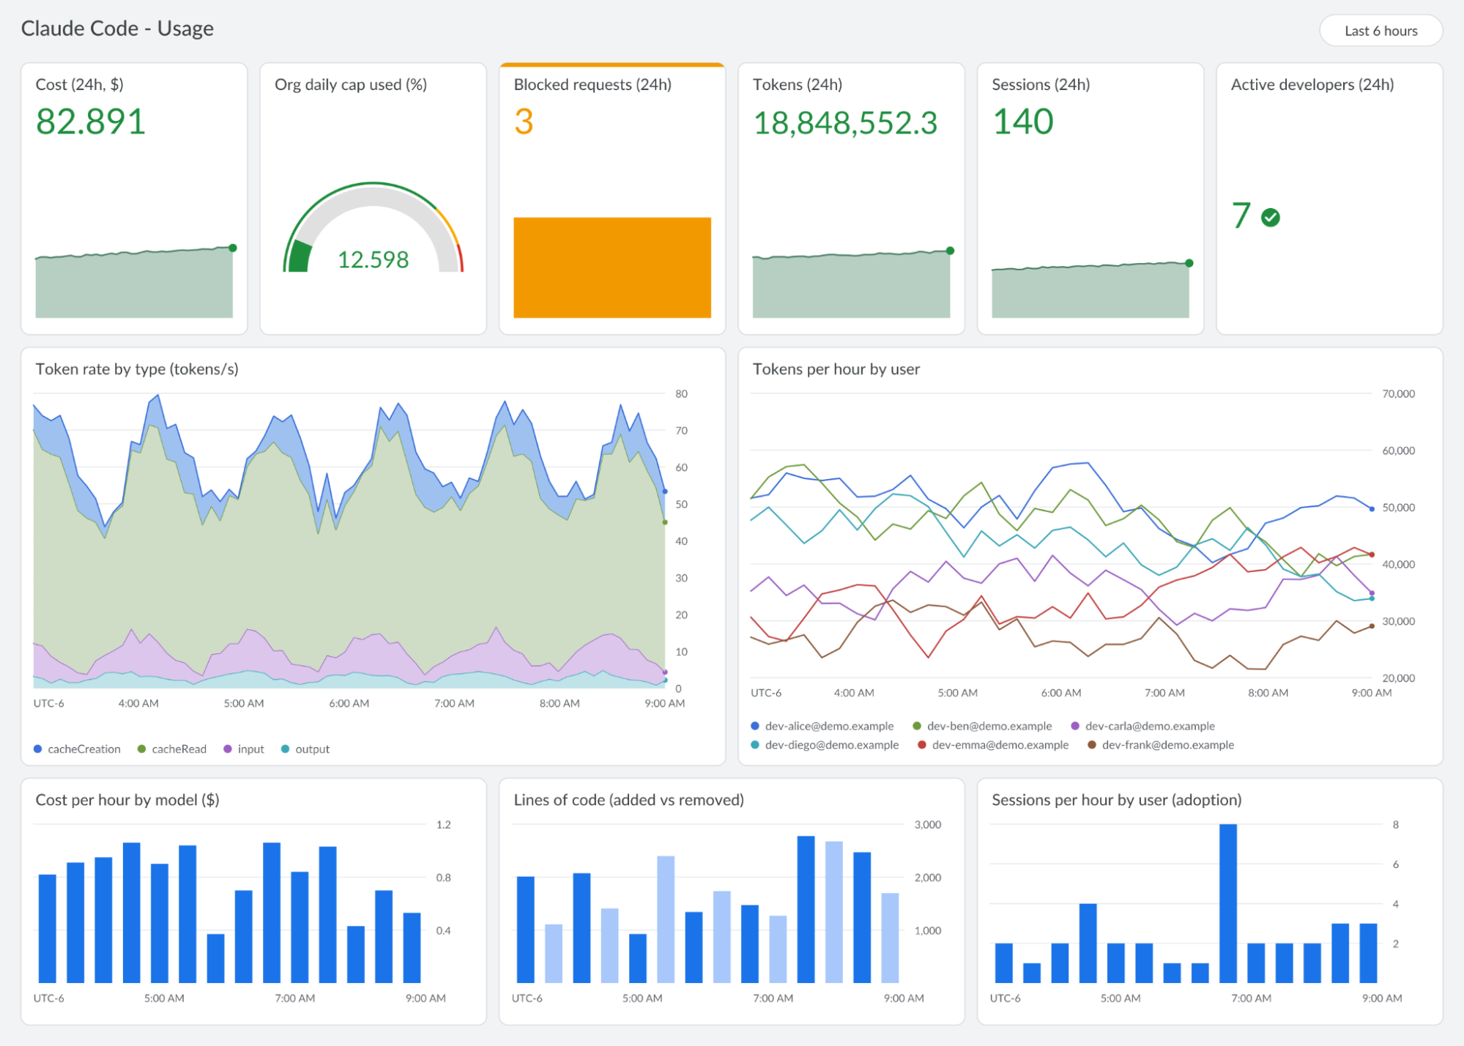Toggle dev-carla@demo.example legend series
This screenshot has height=1046, width=1464.
tap(1142, 726)
